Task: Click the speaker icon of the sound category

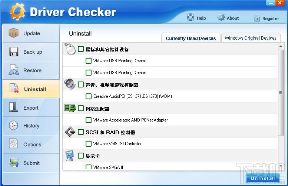Action: tap(70, 84)
